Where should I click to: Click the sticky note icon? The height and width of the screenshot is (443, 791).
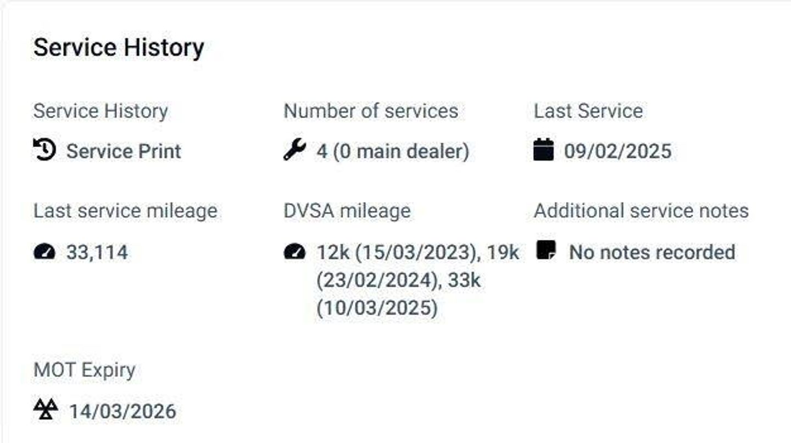pyautogui.click(x=545, y=251)
